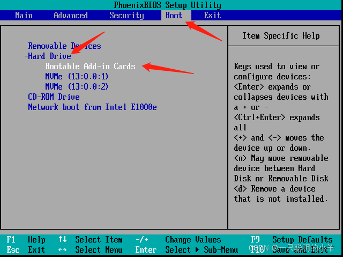The height and width of the screenshot is (257, 343).
Task: Select NVMe (13:0.0:1) boot device
Action: coord(77,76)
